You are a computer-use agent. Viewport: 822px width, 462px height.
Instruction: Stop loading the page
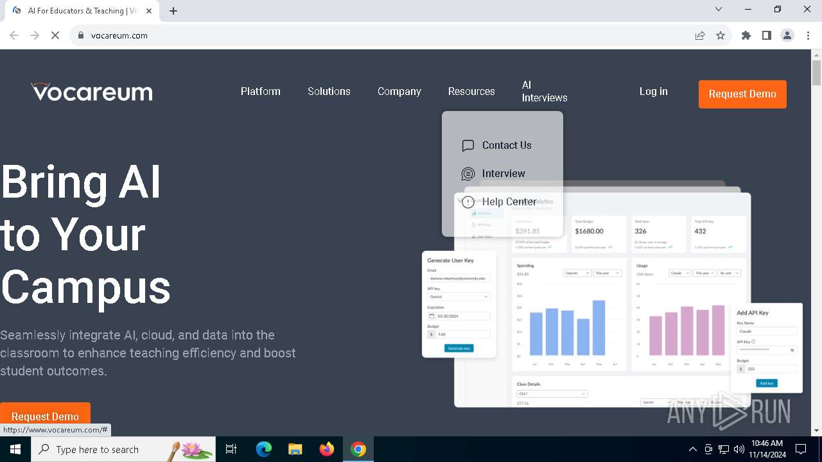click(x=55, y=35)
